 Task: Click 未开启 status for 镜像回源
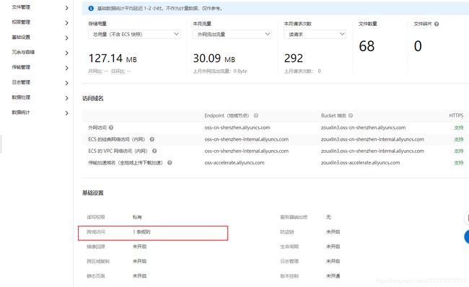coord(139,247)
